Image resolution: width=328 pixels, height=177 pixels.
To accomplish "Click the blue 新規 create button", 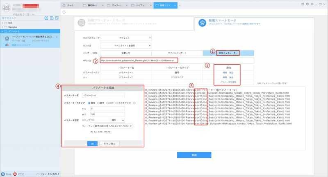I will [194, 155].
